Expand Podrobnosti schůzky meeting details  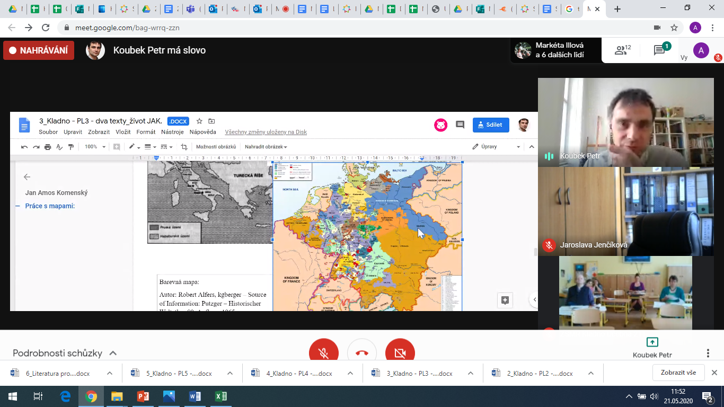tap(65, 353)
